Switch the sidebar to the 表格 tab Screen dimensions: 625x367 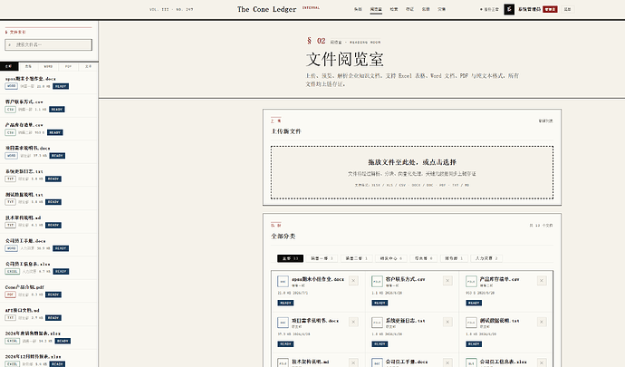tap(28, 66)
